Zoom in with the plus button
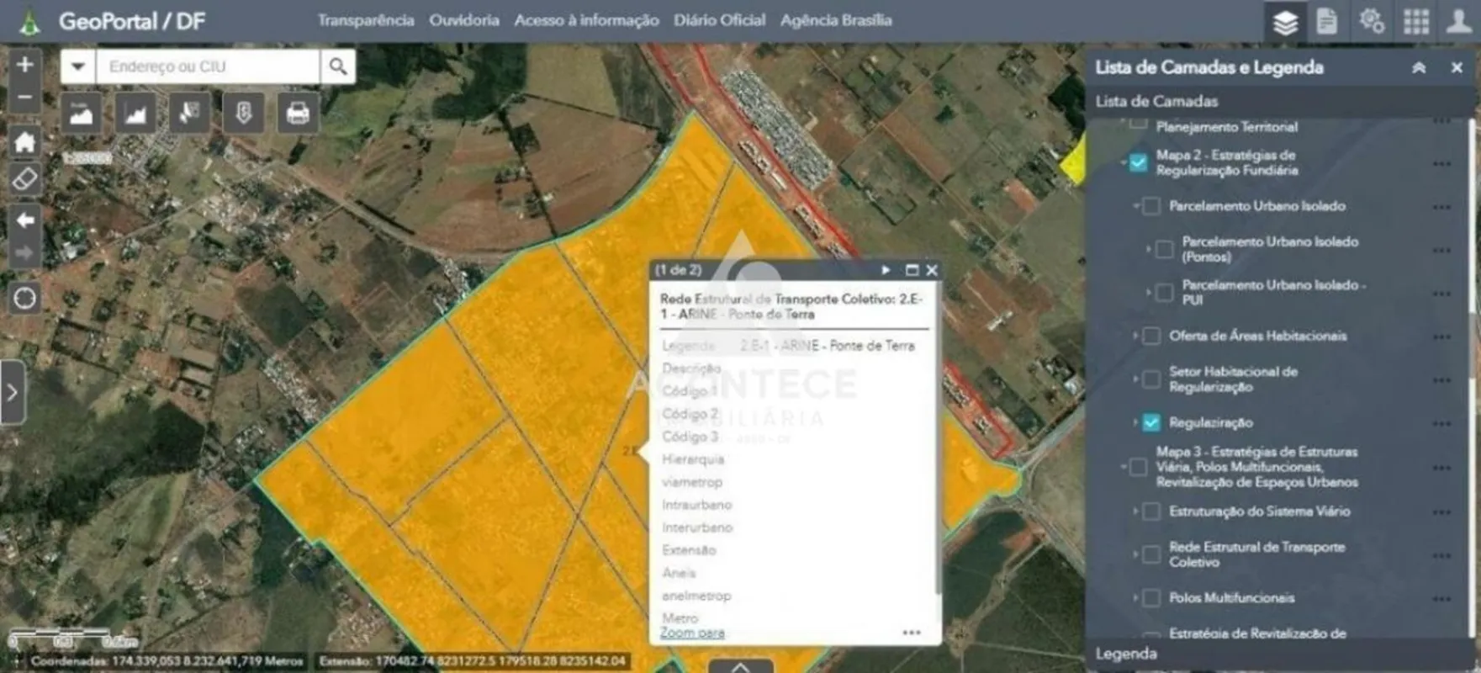 pyautogui.click(x=24, y=65)
